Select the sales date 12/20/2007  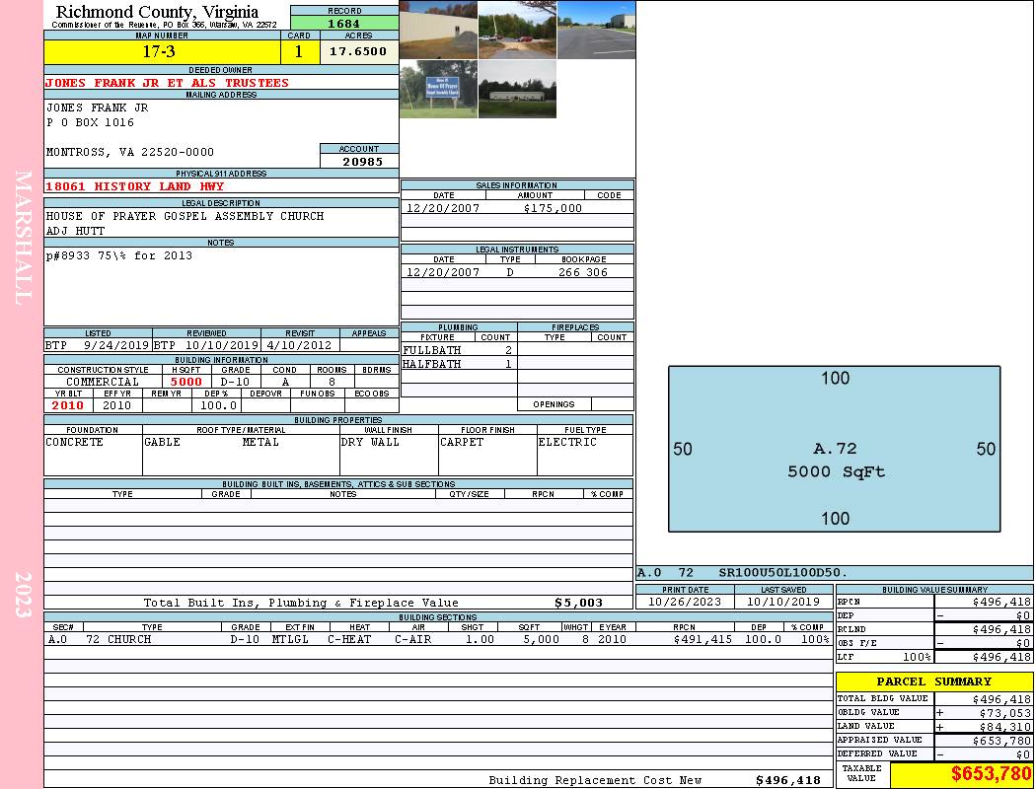pos(443,208)
